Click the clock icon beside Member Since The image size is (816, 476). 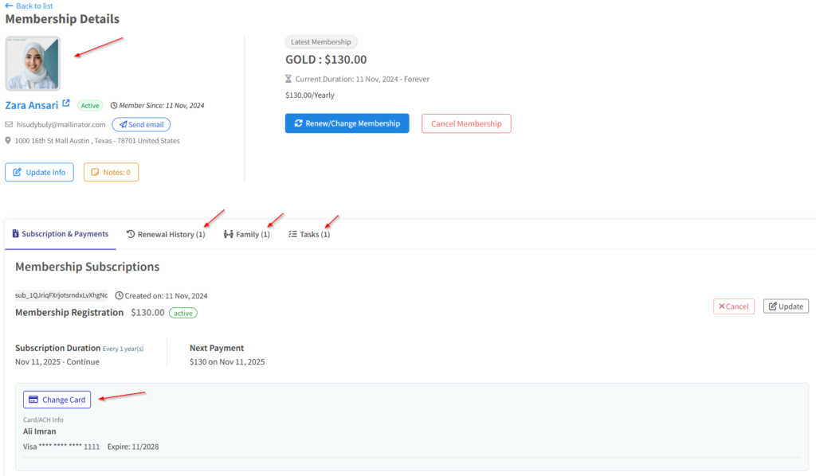point(114,105)
